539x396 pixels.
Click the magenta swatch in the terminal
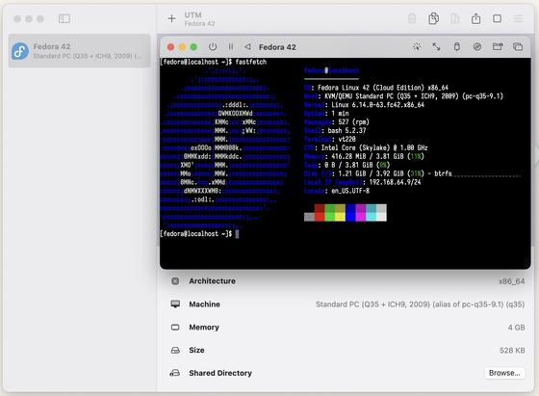(x=361, y=217)
